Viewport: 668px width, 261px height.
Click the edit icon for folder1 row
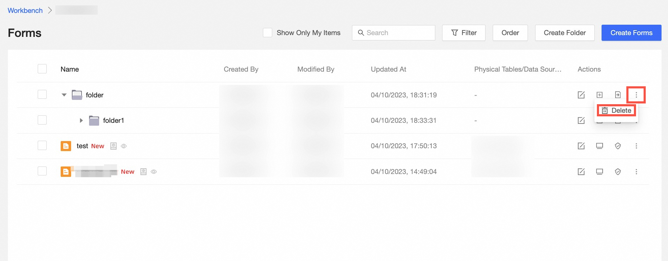click(x=581, y=121)
